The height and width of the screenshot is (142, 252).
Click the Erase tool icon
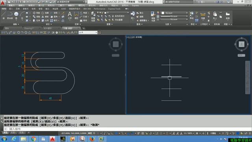pyautogui.click(x=63, y=13)
